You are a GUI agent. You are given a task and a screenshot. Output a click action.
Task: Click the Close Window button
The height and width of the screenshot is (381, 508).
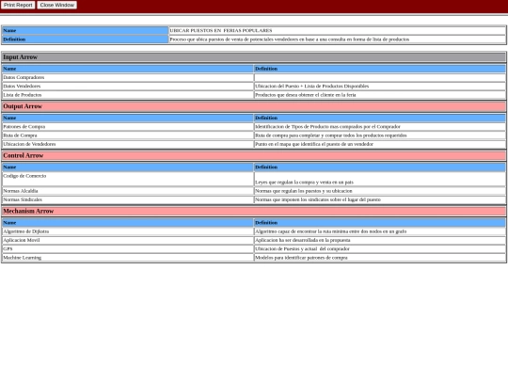point(57,6)
